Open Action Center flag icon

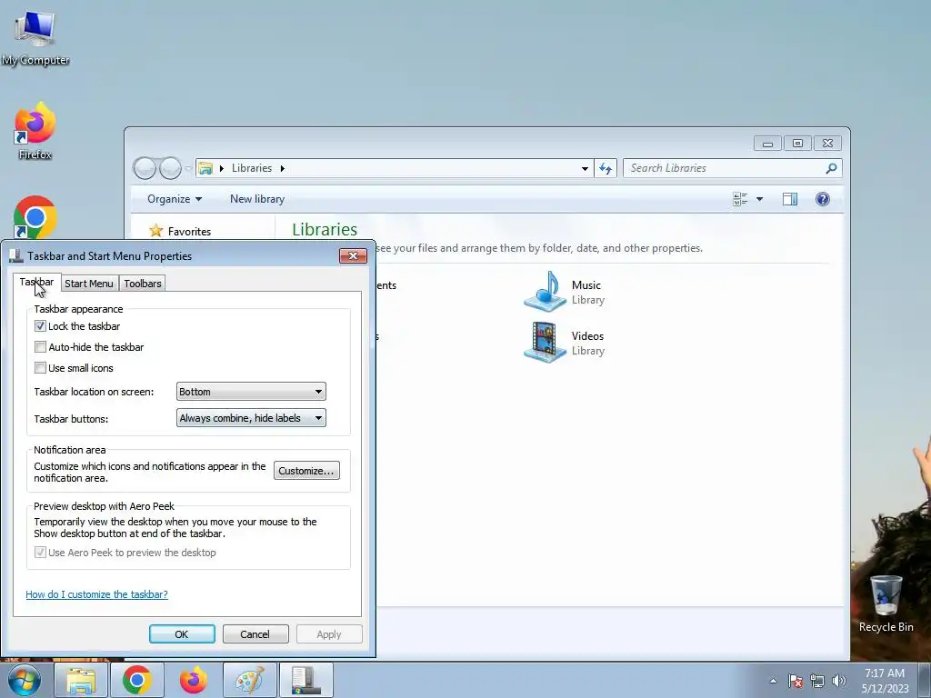coord(795,681)
